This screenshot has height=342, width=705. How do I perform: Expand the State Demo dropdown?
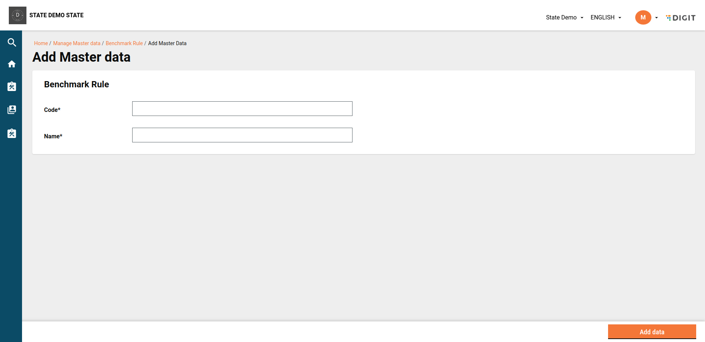click(564, 18)
